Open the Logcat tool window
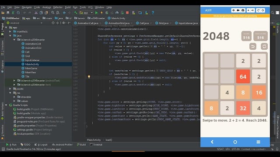This screenshot has width=280, height=157. pos(41,145)
